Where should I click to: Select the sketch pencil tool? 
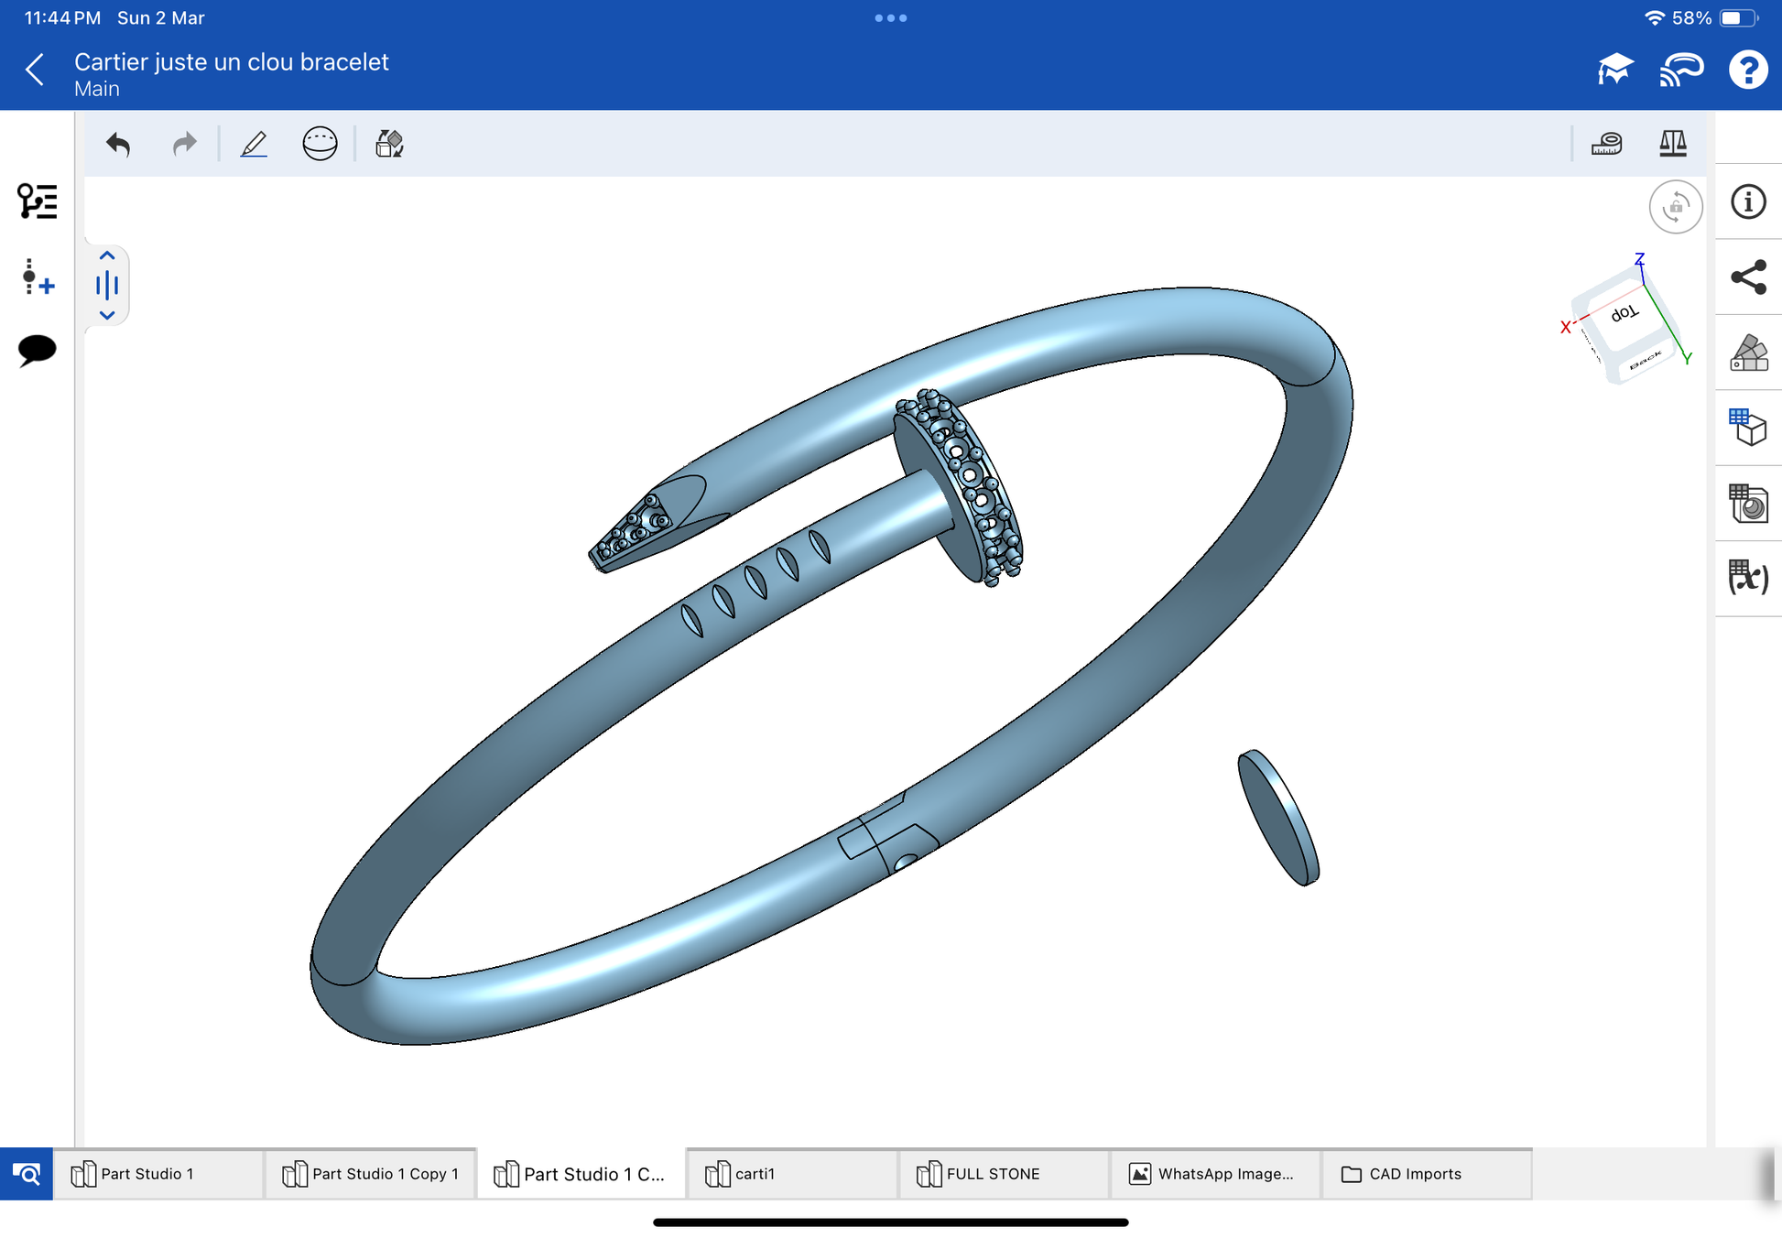254,144
